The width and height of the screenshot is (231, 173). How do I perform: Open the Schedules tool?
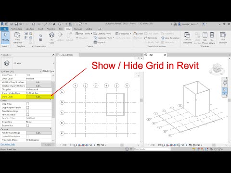coord(123,34)
